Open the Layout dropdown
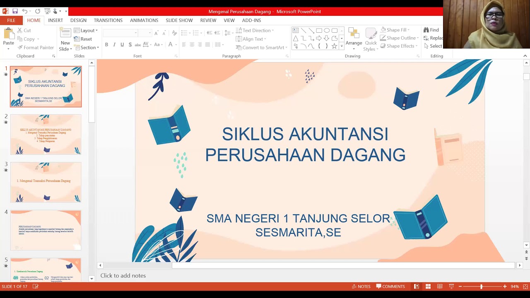 86,30
